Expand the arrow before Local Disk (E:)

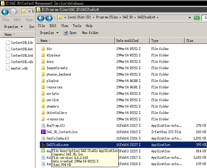point(65,17)
